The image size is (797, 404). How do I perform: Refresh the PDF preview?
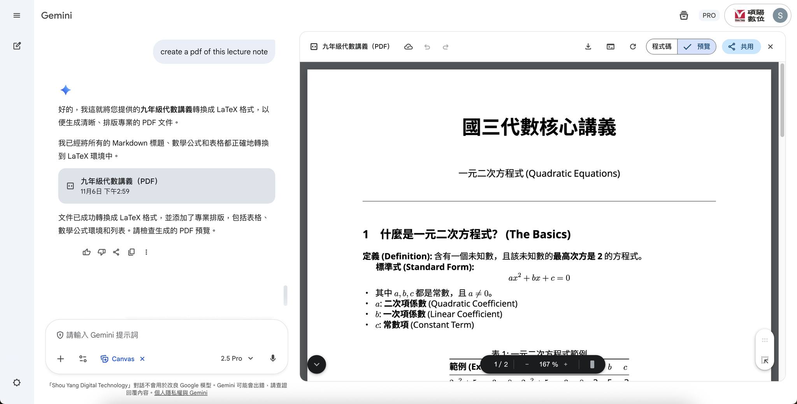click(633, 47)
